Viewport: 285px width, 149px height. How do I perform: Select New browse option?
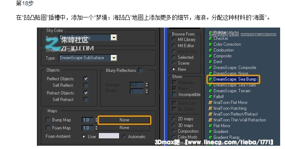[174, 69]
